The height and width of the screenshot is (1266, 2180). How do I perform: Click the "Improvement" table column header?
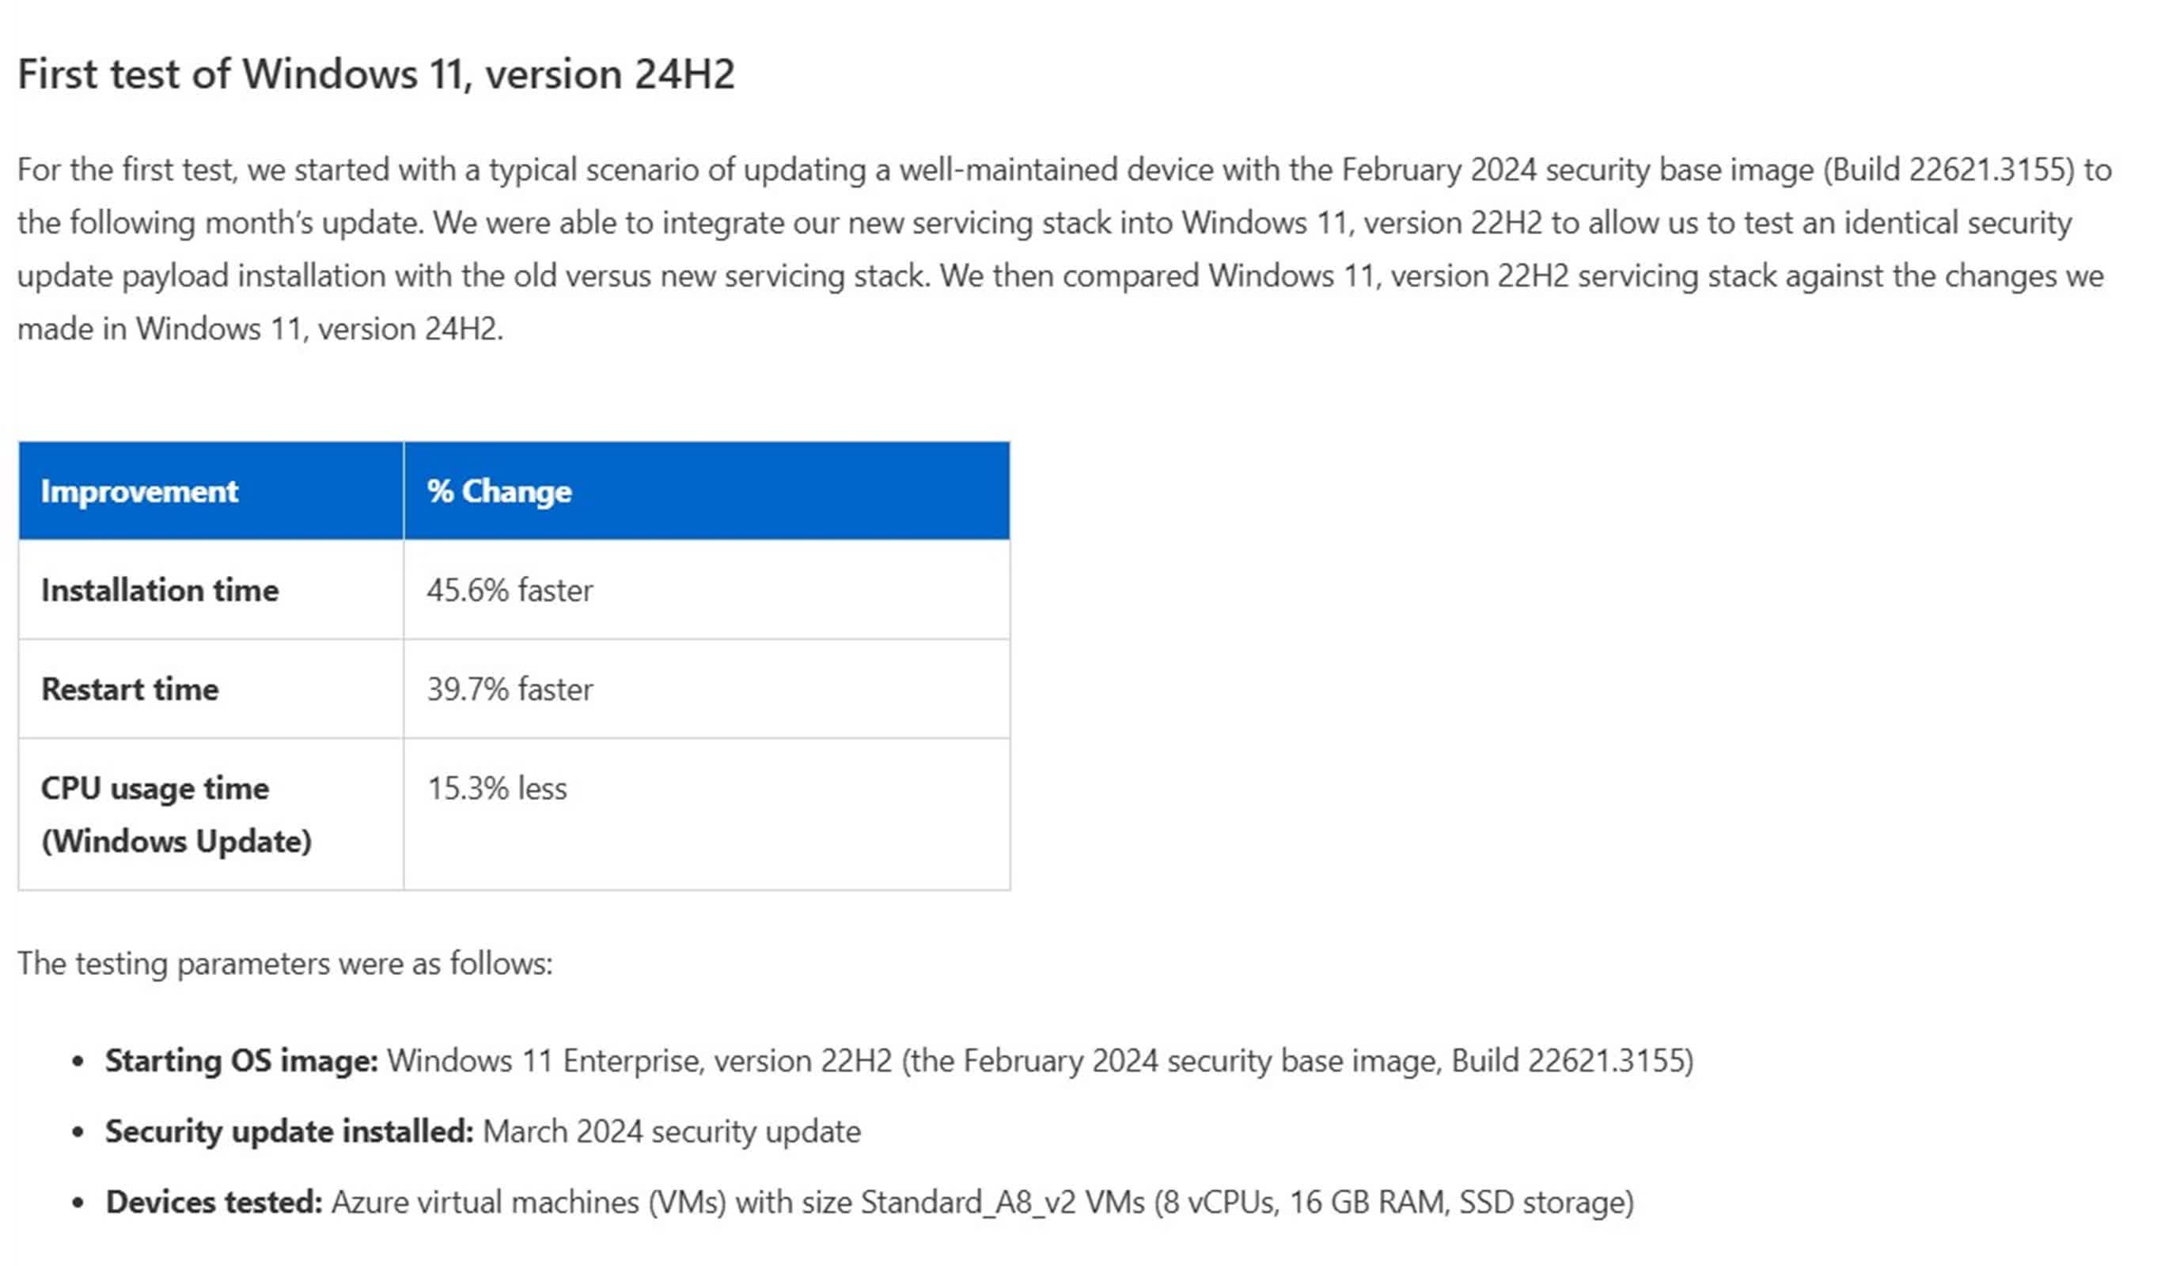pos(138,491)
